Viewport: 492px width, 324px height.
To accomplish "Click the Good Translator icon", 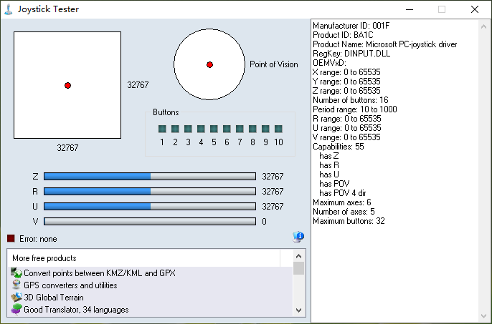I will [16, 310].
